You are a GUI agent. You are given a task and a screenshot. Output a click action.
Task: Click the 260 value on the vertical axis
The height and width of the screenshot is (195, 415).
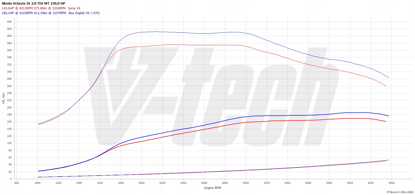pos(9,86)
